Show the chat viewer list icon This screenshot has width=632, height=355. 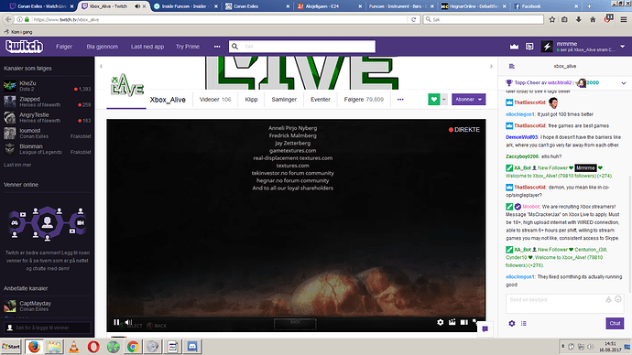[524, 323]
